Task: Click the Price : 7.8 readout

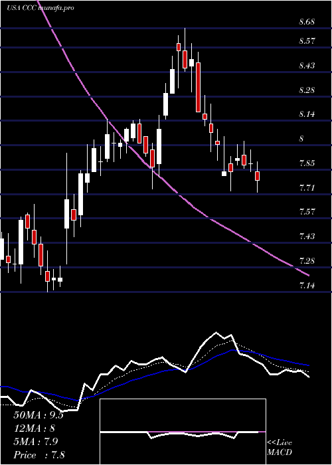Action: 39,455
